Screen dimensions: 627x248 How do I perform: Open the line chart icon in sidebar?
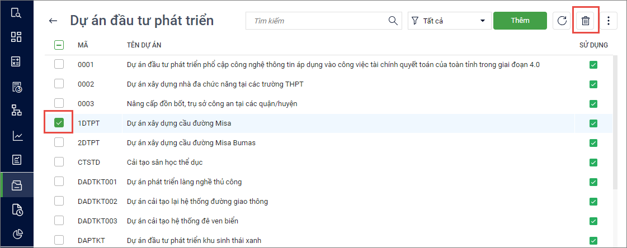(x=16, y=136)
